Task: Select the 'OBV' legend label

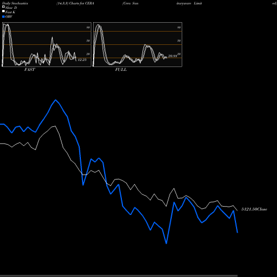Action: [9, 17]
